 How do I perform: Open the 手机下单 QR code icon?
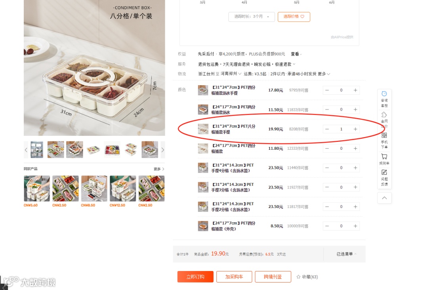pyautogui.click(x=384, y=141)
